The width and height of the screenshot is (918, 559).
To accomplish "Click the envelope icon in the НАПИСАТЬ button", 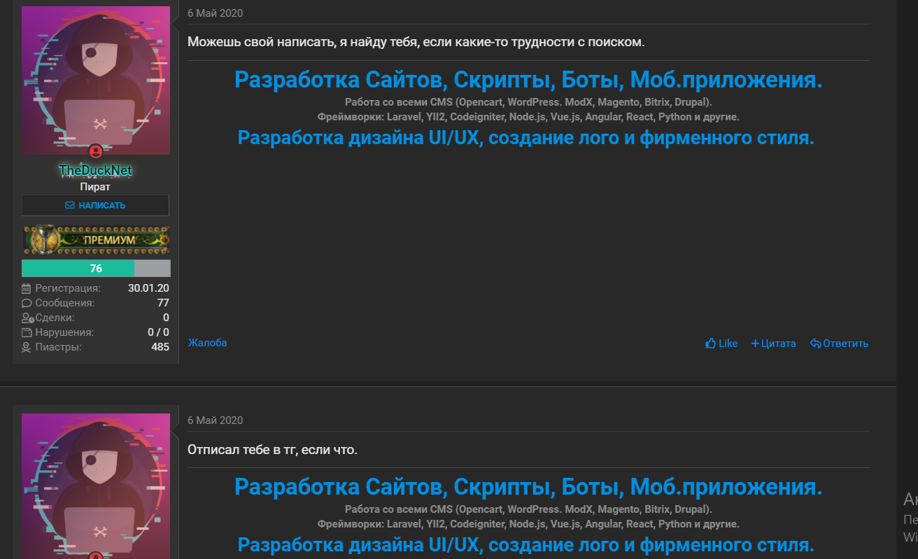I will click(70, 206).
